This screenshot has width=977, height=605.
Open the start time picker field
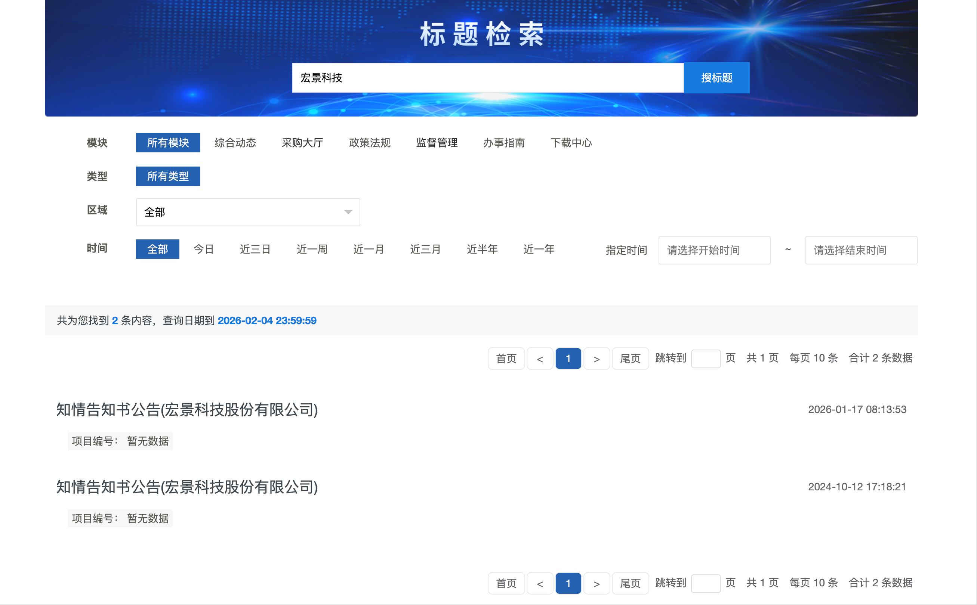pyautogui.click(x=714, y=250)
